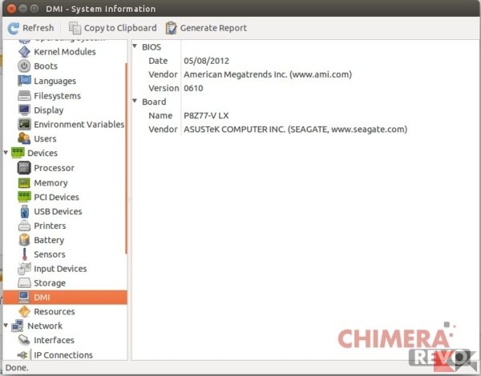The image size is (481, 376).
Task: Select the Environment Variables terminal icon
Action: click(24, 124)
